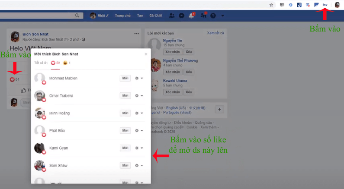Open the Quảng cáo footer link
344x189 pixels.
(x=203, y=123)
